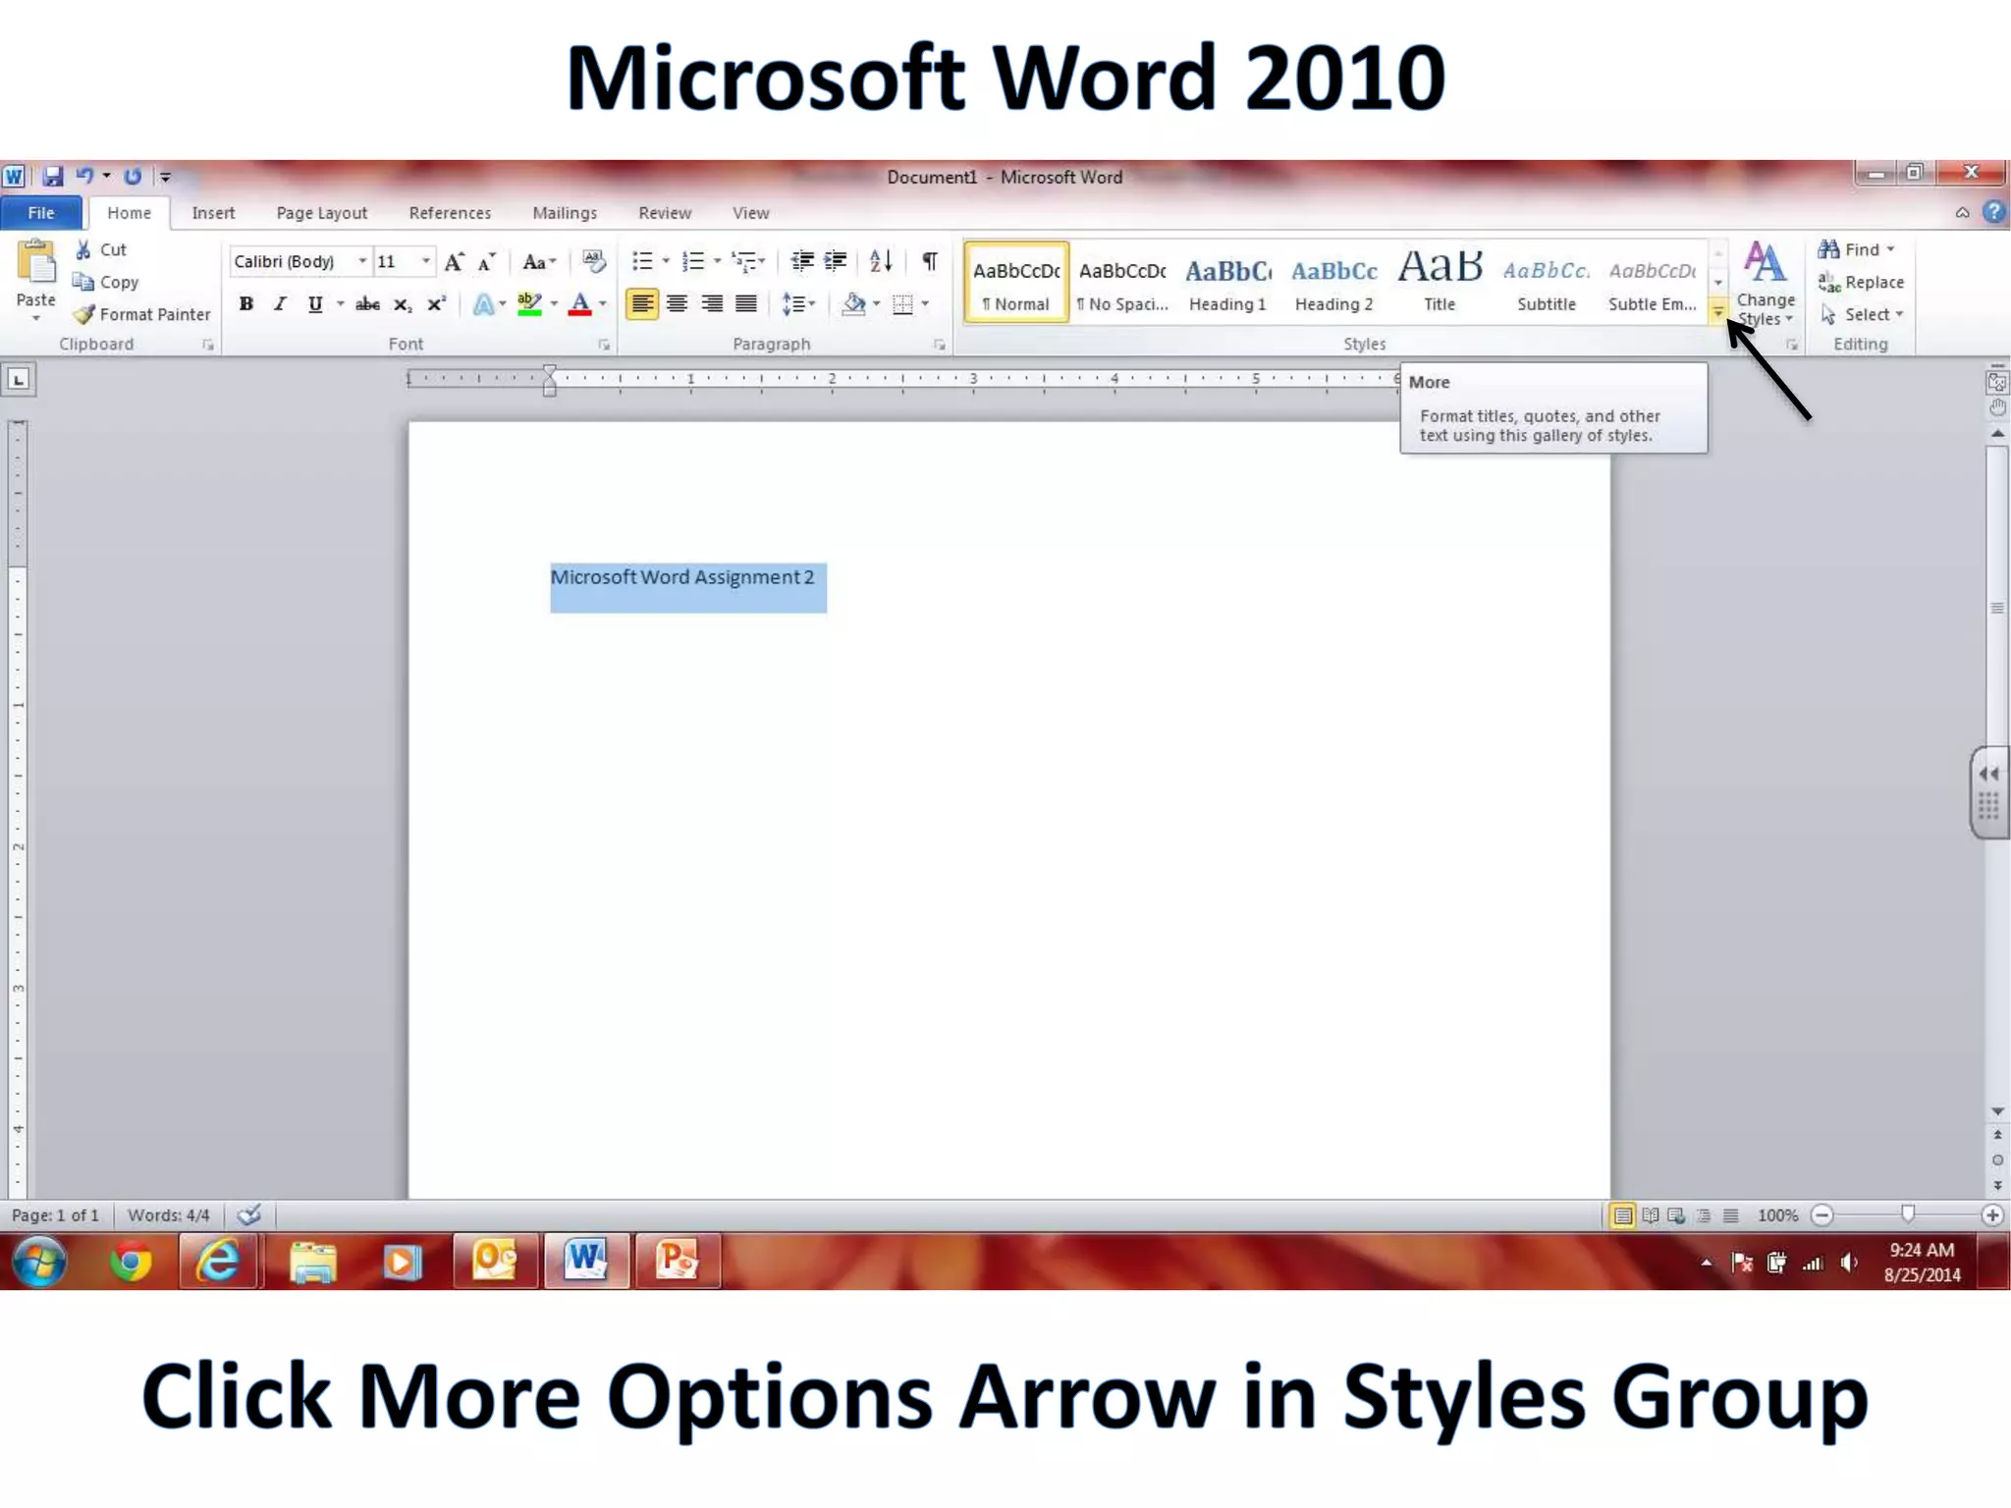Screen dimensions: 2011x1508
Task: Open the Bullets list dropdown arrow
Action: click(666, 261)
